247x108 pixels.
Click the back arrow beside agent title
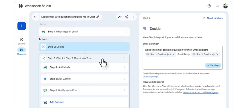35,17
